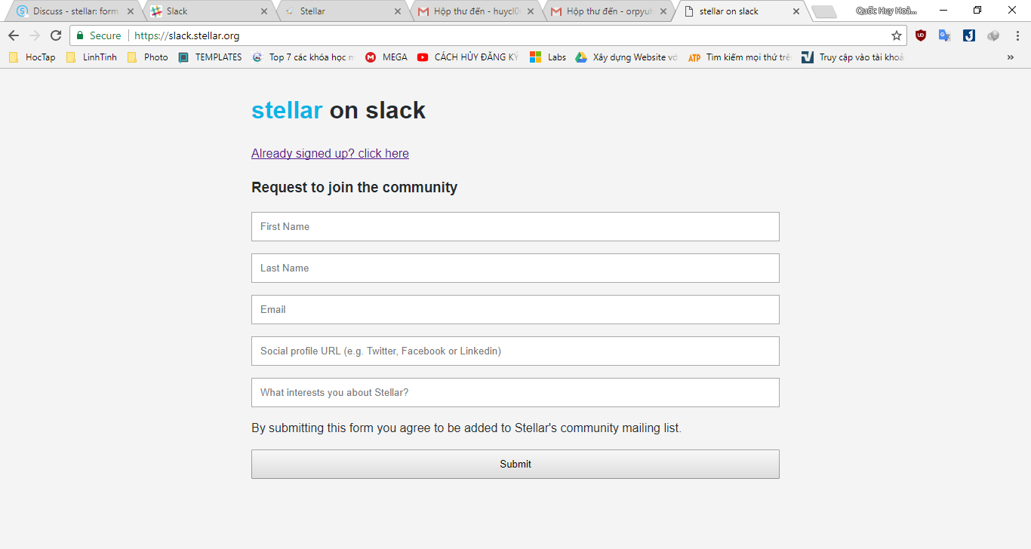Screen dimensions: 1031x549
Task: Open the HocTap bookmarks folder
Action: pos(32,57)
